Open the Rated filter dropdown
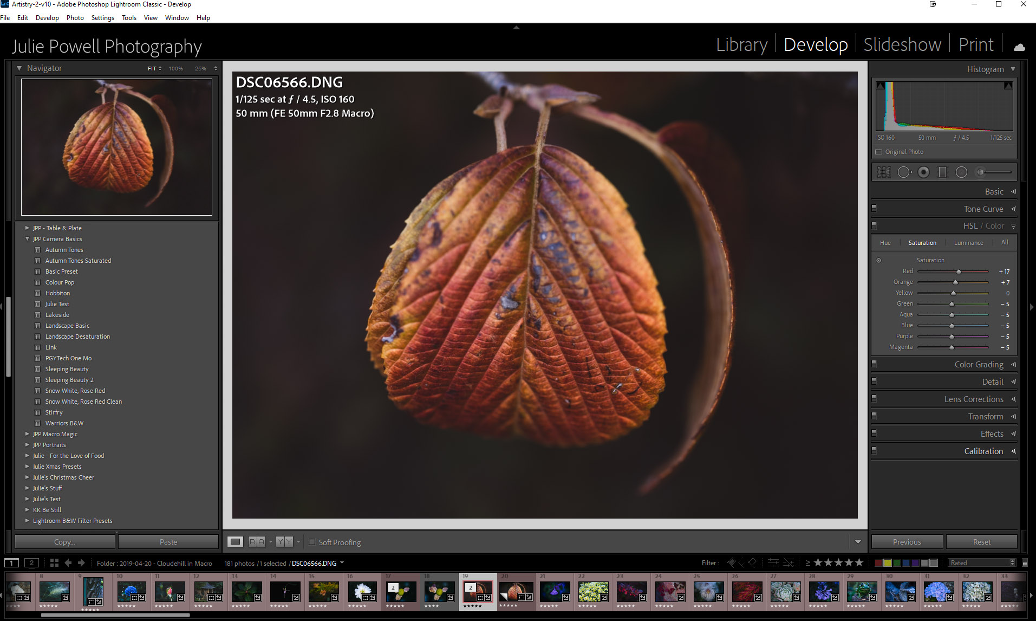The width and height of the screenshot is (1036, 621). click(x=982, y=563)
